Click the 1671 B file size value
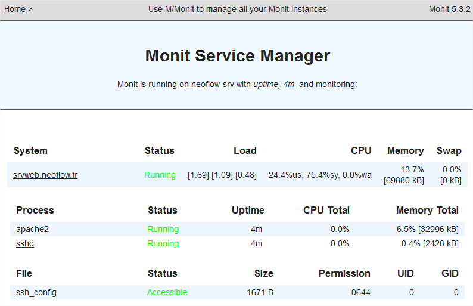Viewport: 473px width, 306px height. click(x=260, y=292)
